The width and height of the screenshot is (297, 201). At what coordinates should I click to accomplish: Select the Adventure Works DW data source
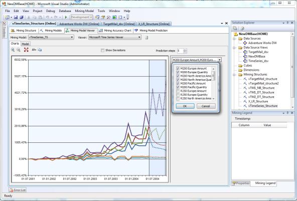(262, 43)
